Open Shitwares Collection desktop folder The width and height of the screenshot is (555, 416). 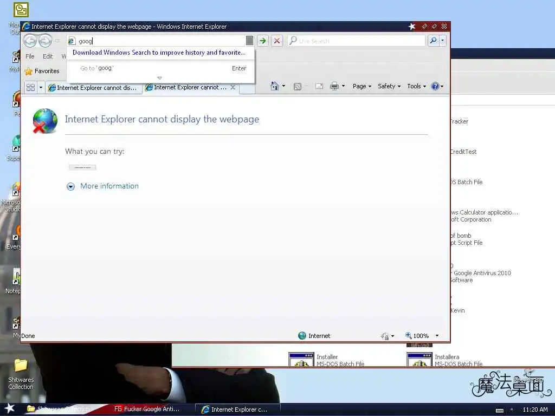21,374
